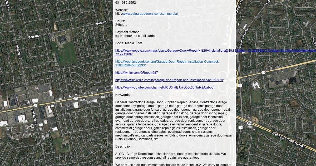The width and height of the screenshot is (316, 166).
Task: Click the Route 25 shield near Indian Head Rd
Action: pos(263,72)
